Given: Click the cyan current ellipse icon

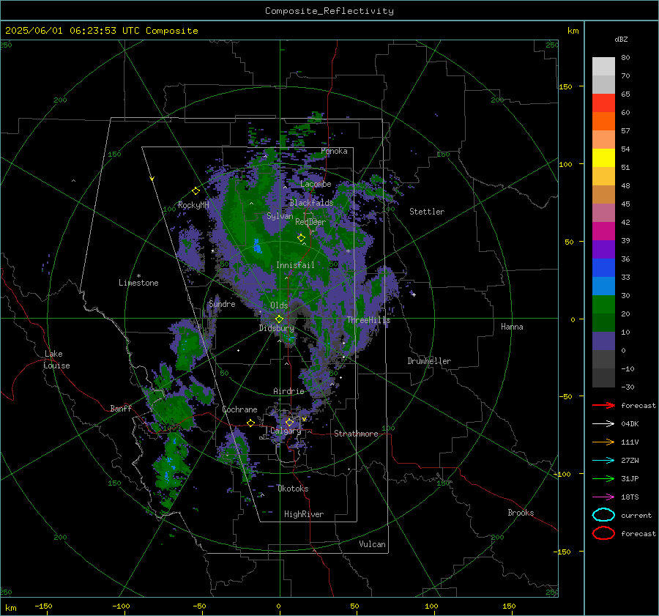Looking at the screenshot, I should [603, 515].
